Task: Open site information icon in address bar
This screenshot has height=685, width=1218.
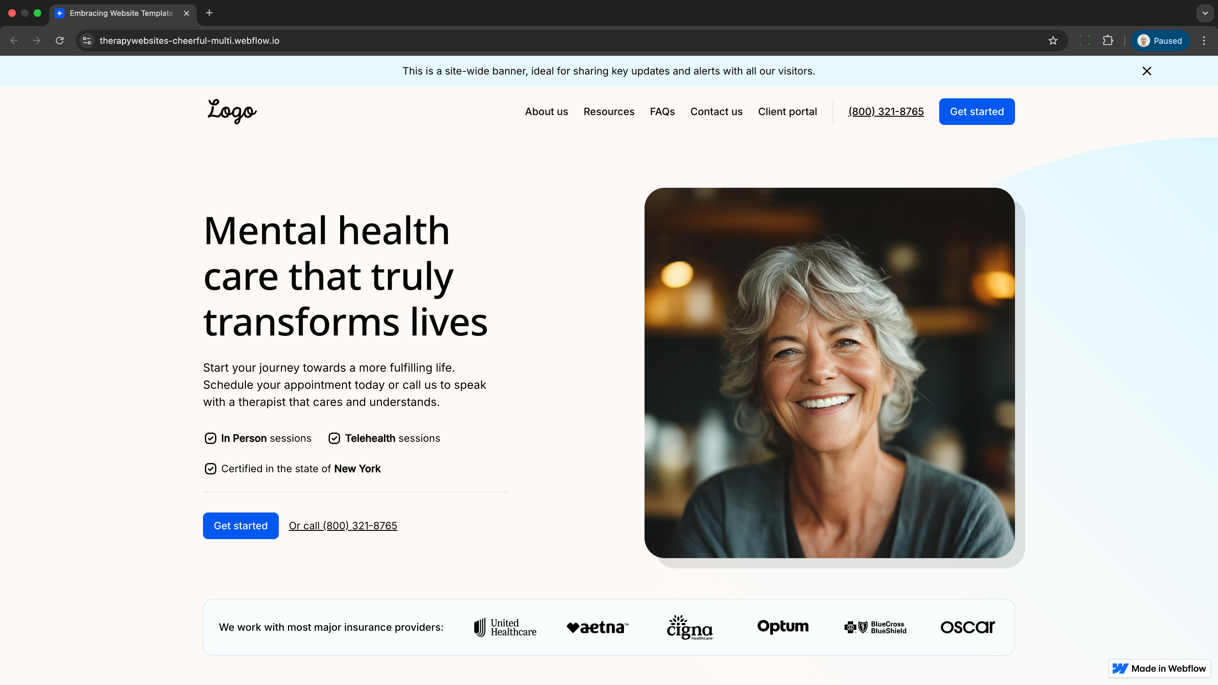Action: click(x=87, y=41)
